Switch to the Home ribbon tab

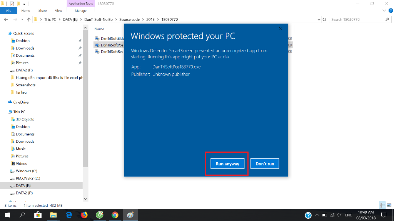coord(26,10)
